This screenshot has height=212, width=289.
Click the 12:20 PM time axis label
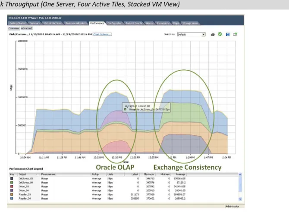[x=116, y=157]
